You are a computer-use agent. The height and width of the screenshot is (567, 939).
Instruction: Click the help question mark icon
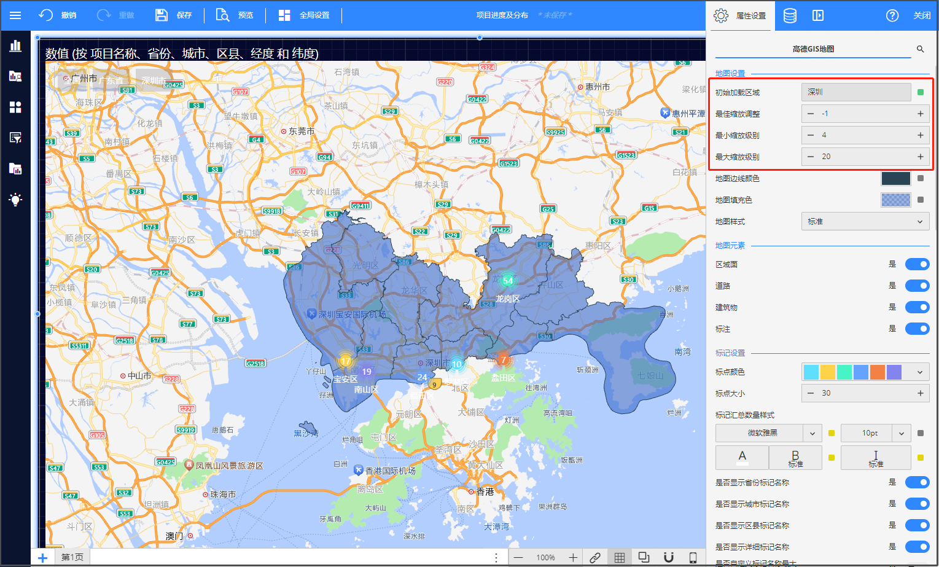[892, 15]
